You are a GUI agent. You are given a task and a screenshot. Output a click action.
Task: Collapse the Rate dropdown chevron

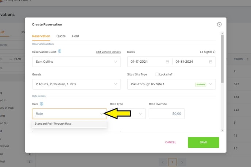101,114
